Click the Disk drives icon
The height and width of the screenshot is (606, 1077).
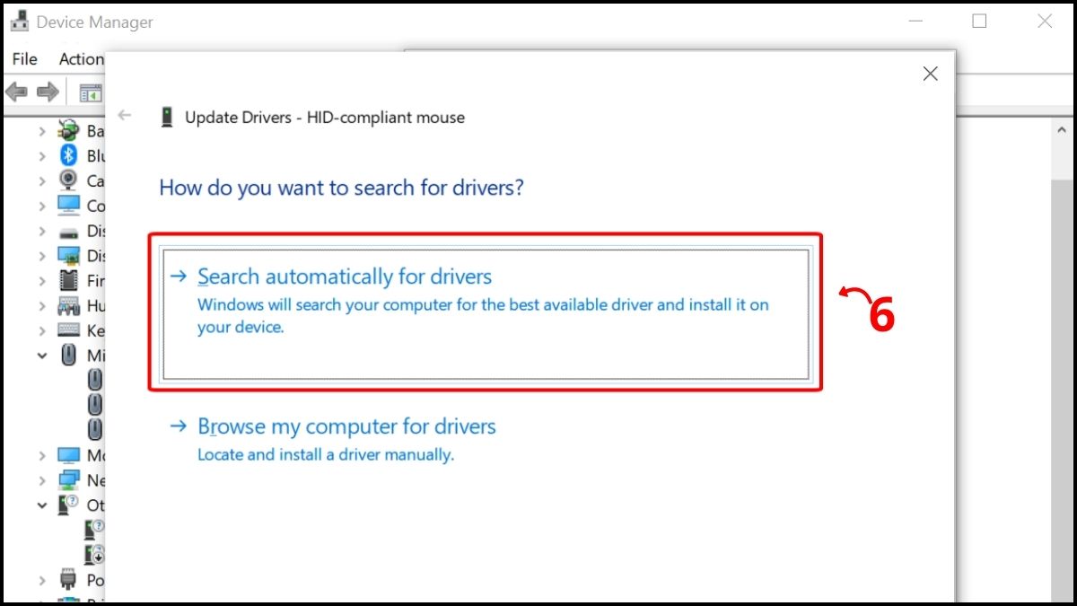click(x=69, y=231)
